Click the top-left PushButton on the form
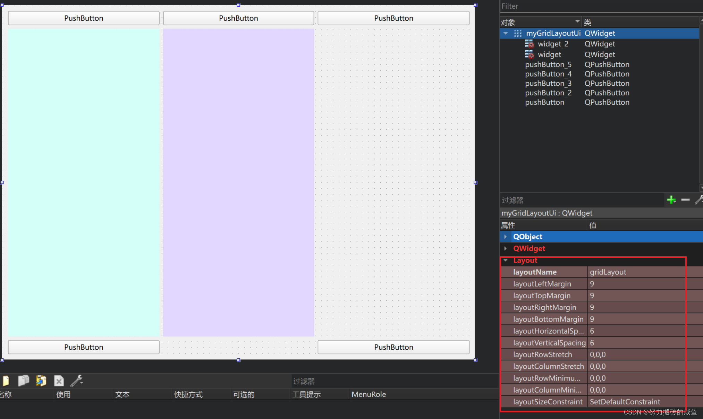This screenshot has width=703, height=419. (x=84, y=18)
